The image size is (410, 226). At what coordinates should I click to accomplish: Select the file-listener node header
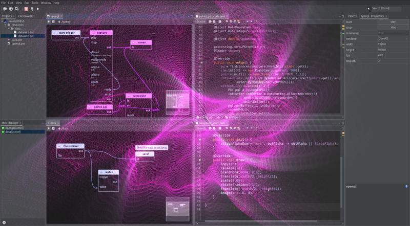[70, 146]
